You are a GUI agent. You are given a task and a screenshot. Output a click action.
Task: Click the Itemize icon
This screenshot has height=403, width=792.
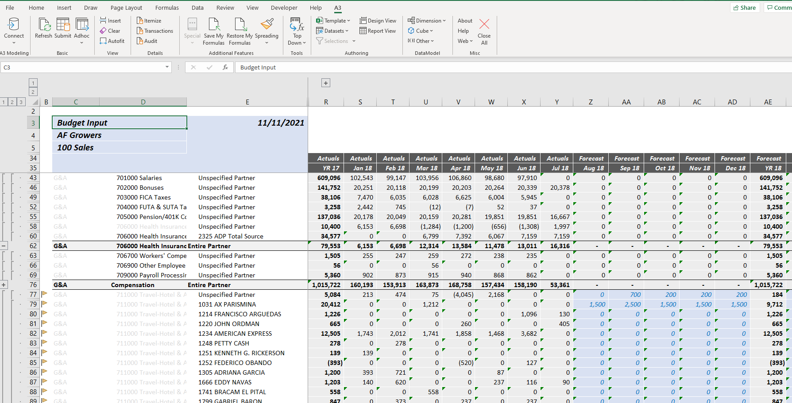pos(151,20)
